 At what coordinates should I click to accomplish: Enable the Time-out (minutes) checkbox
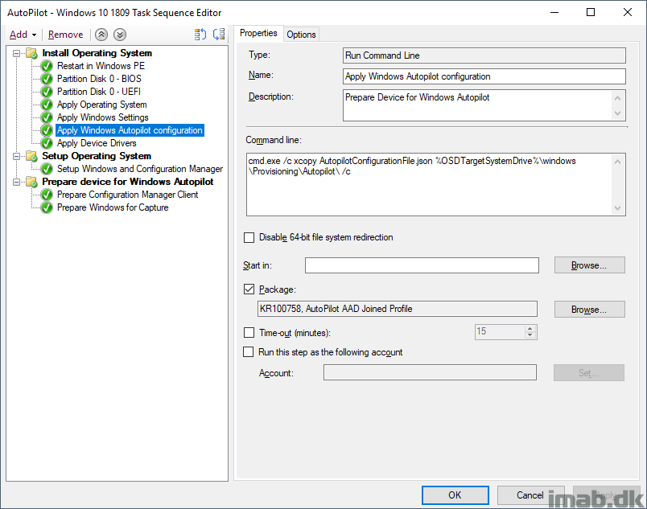tap(249, 333)
